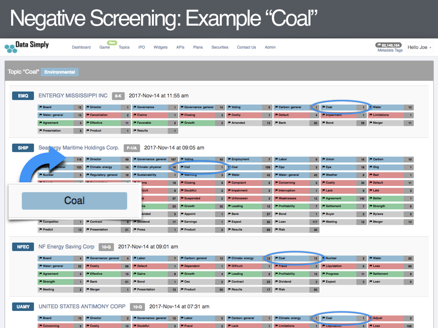Open the ENTERGY MISSISSIPPI INC company link
Viewport: 438px width, 328px height.
point(73,95)
